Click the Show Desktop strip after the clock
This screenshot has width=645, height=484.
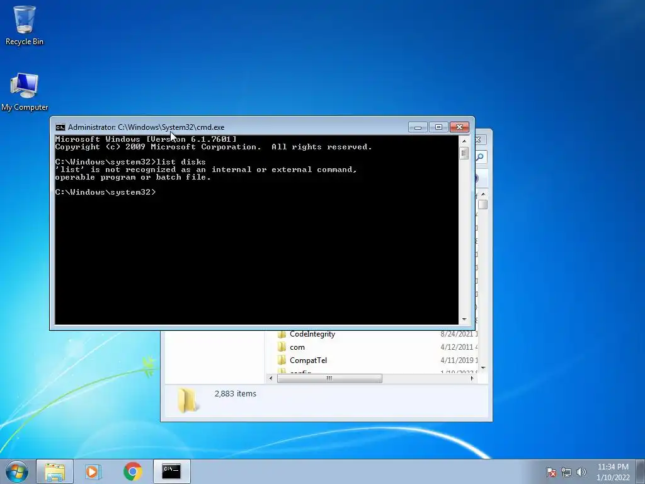pos(641,471)
